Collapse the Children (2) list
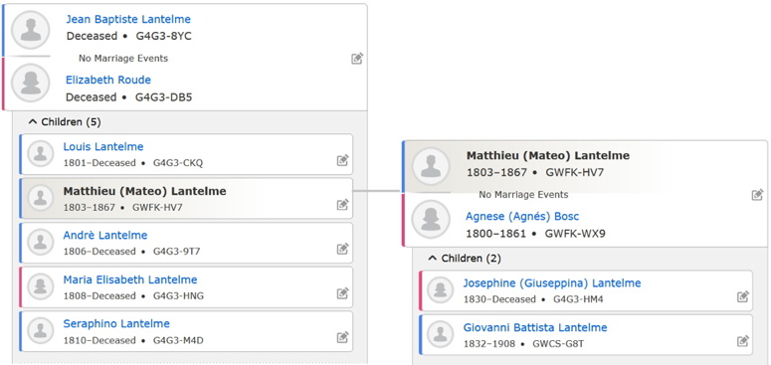This screenshot has width=771, height=365. tap(466, 258)
